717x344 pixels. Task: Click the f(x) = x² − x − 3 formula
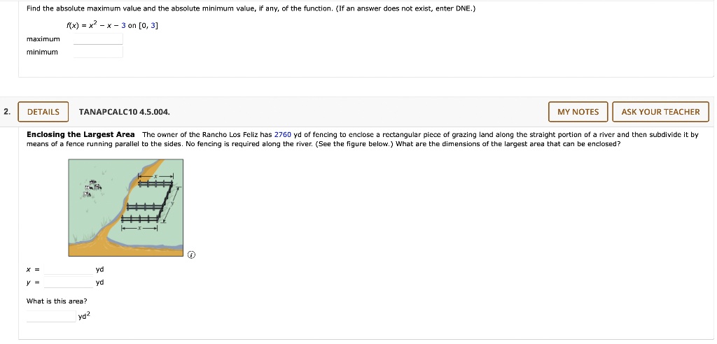click(113, 26)
